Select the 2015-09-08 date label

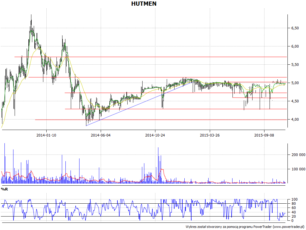click(x=264, y=135)
